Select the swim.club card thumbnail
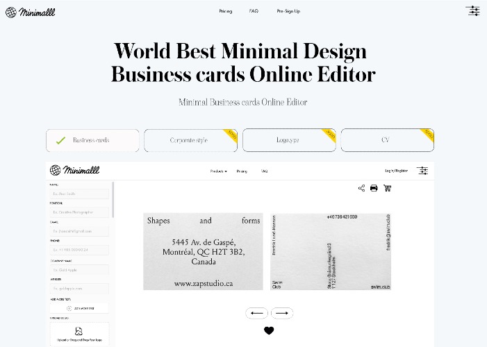Image resolution: width=487 pixels, height=347 pixels. [x=331, y=251]
